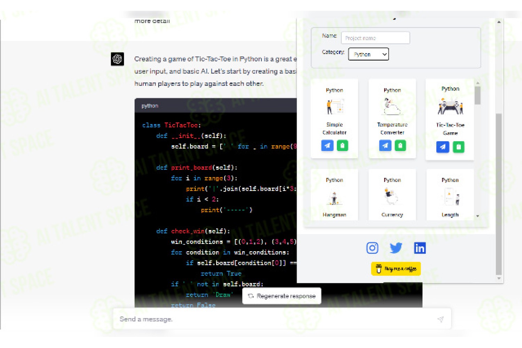Copy Simple Calculator project with green button
The image size is (522, 348).
coord(342,145)
